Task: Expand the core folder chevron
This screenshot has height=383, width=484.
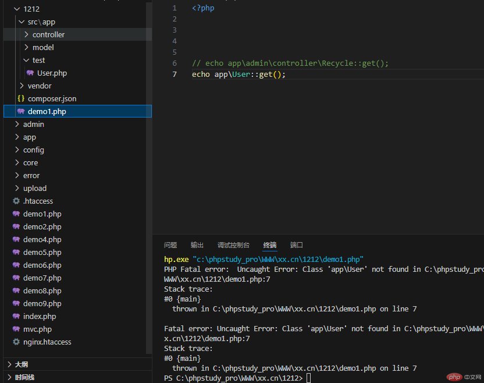Action: pos(17,162)
